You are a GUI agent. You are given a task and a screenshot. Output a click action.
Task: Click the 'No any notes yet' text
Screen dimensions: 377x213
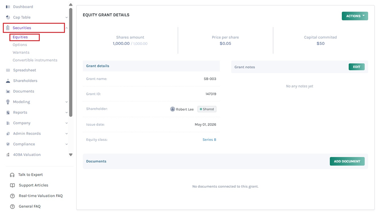coord(300,86)
